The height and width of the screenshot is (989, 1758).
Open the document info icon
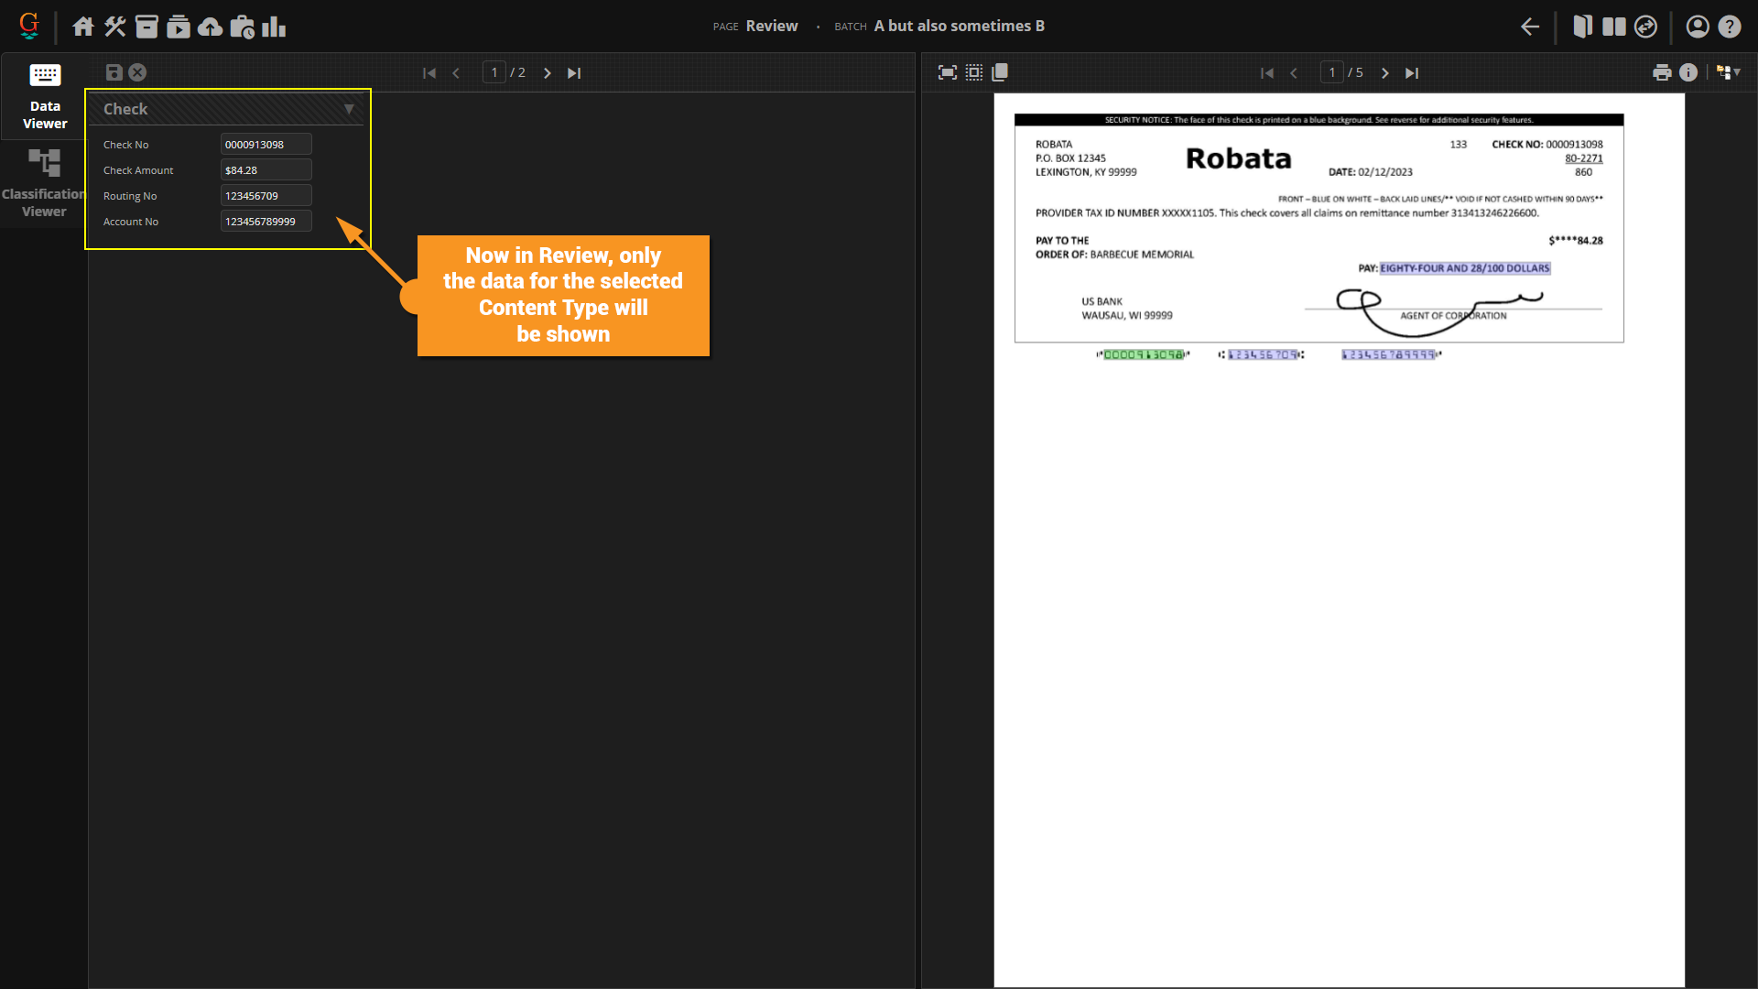pos(1688,72)
